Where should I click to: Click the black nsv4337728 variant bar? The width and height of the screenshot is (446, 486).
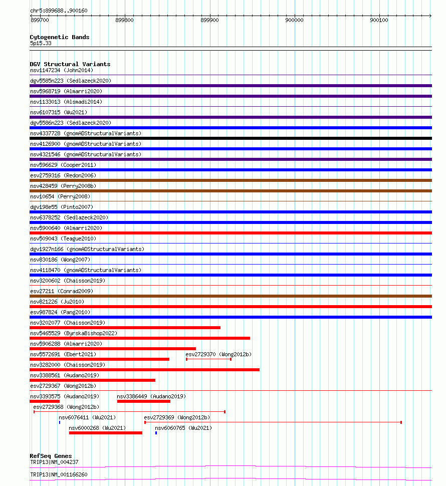[231, 138]
